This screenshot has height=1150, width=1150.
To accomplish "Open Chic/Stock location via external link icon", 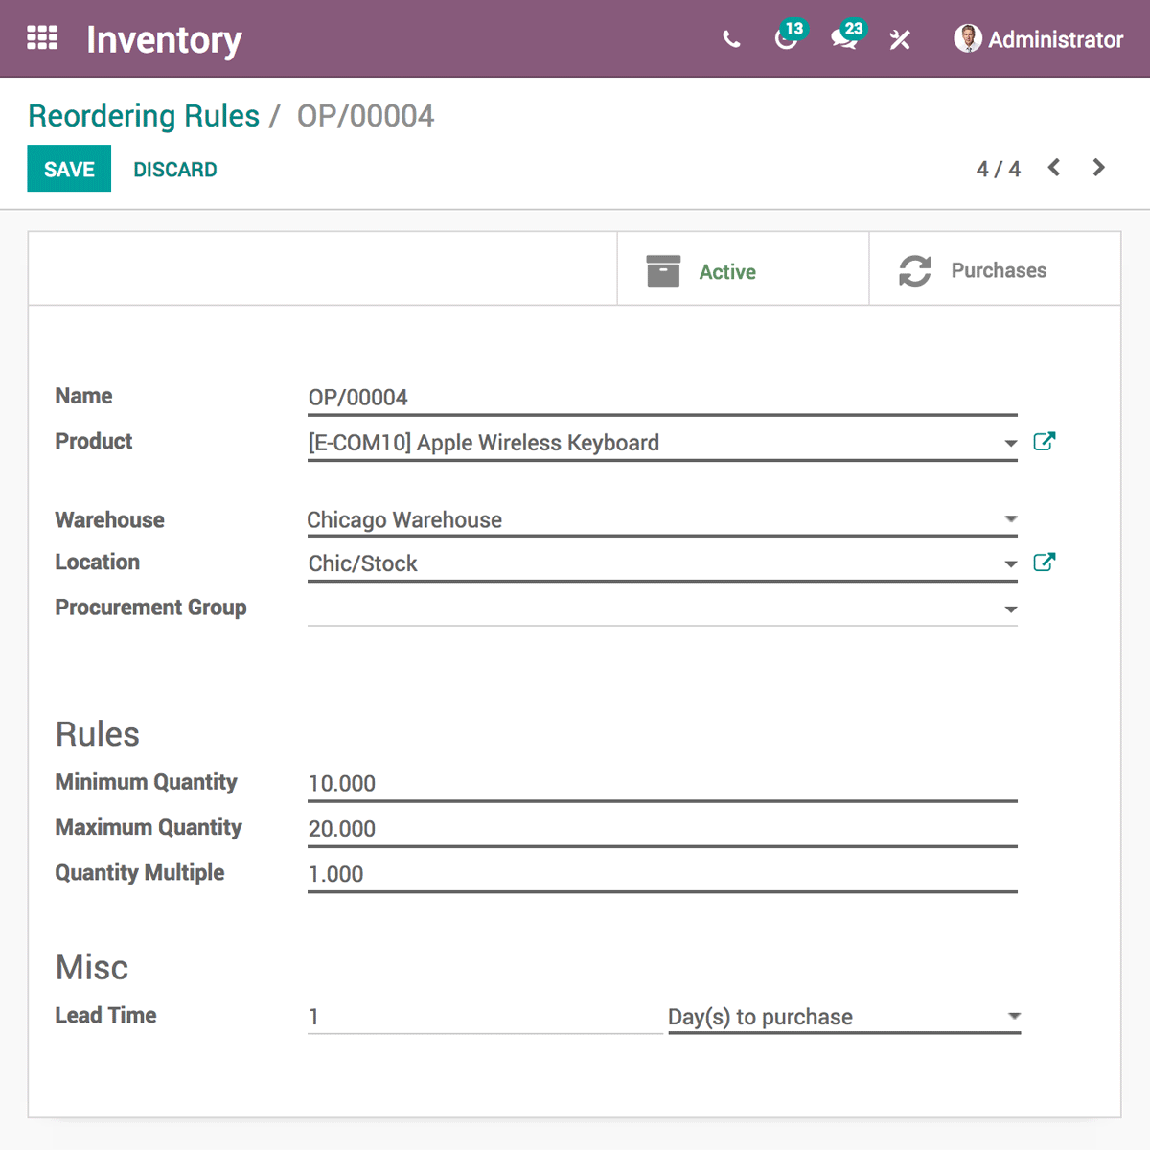I will point(1045,562).
